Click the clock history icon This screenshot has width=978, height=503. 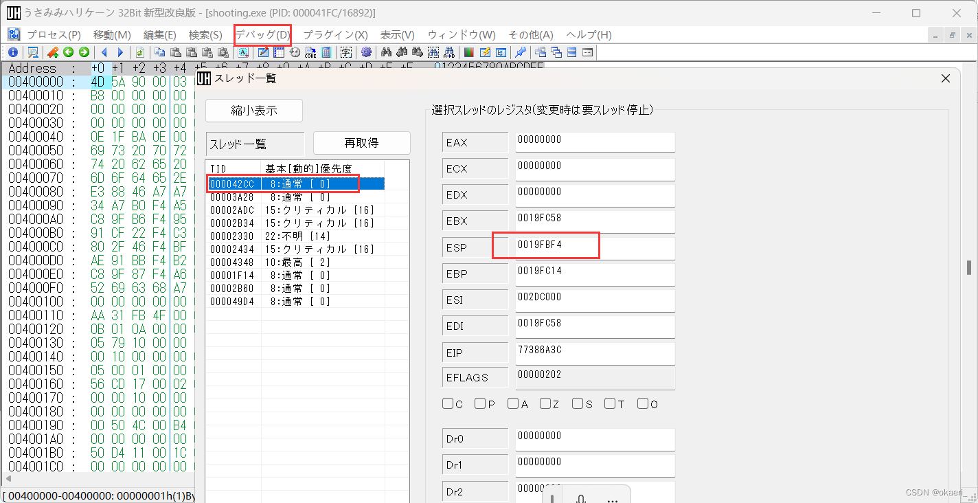[x=295, y=52]
